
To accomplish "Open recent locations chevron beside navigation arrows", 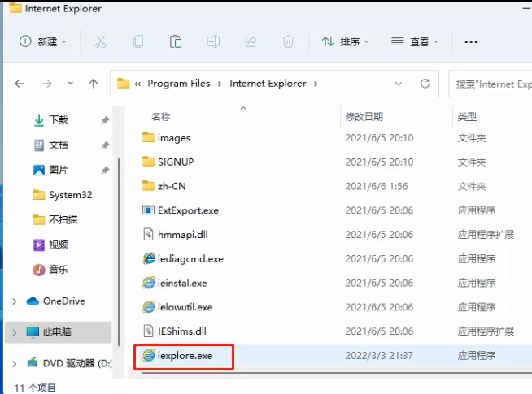I will (x=71, y=84).
